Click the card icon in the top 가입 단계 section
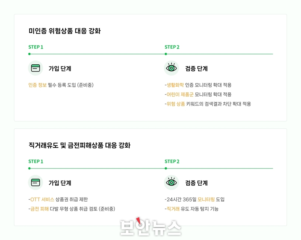 (x=36, y=68)
